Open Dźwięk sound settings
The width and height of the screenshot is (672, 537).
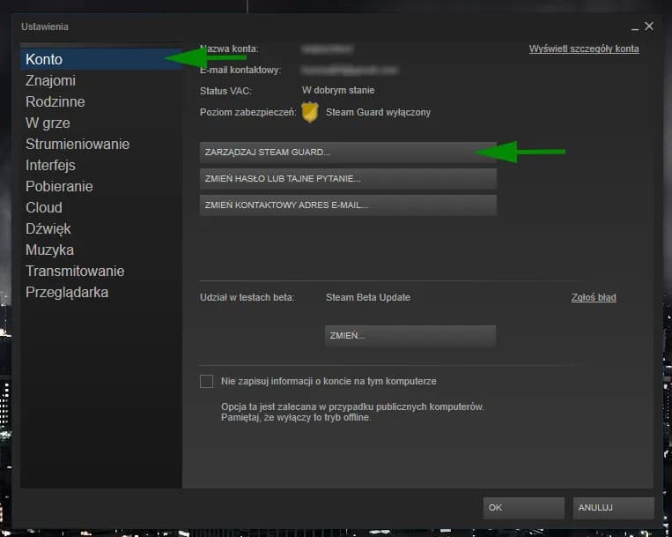[48, 228]
